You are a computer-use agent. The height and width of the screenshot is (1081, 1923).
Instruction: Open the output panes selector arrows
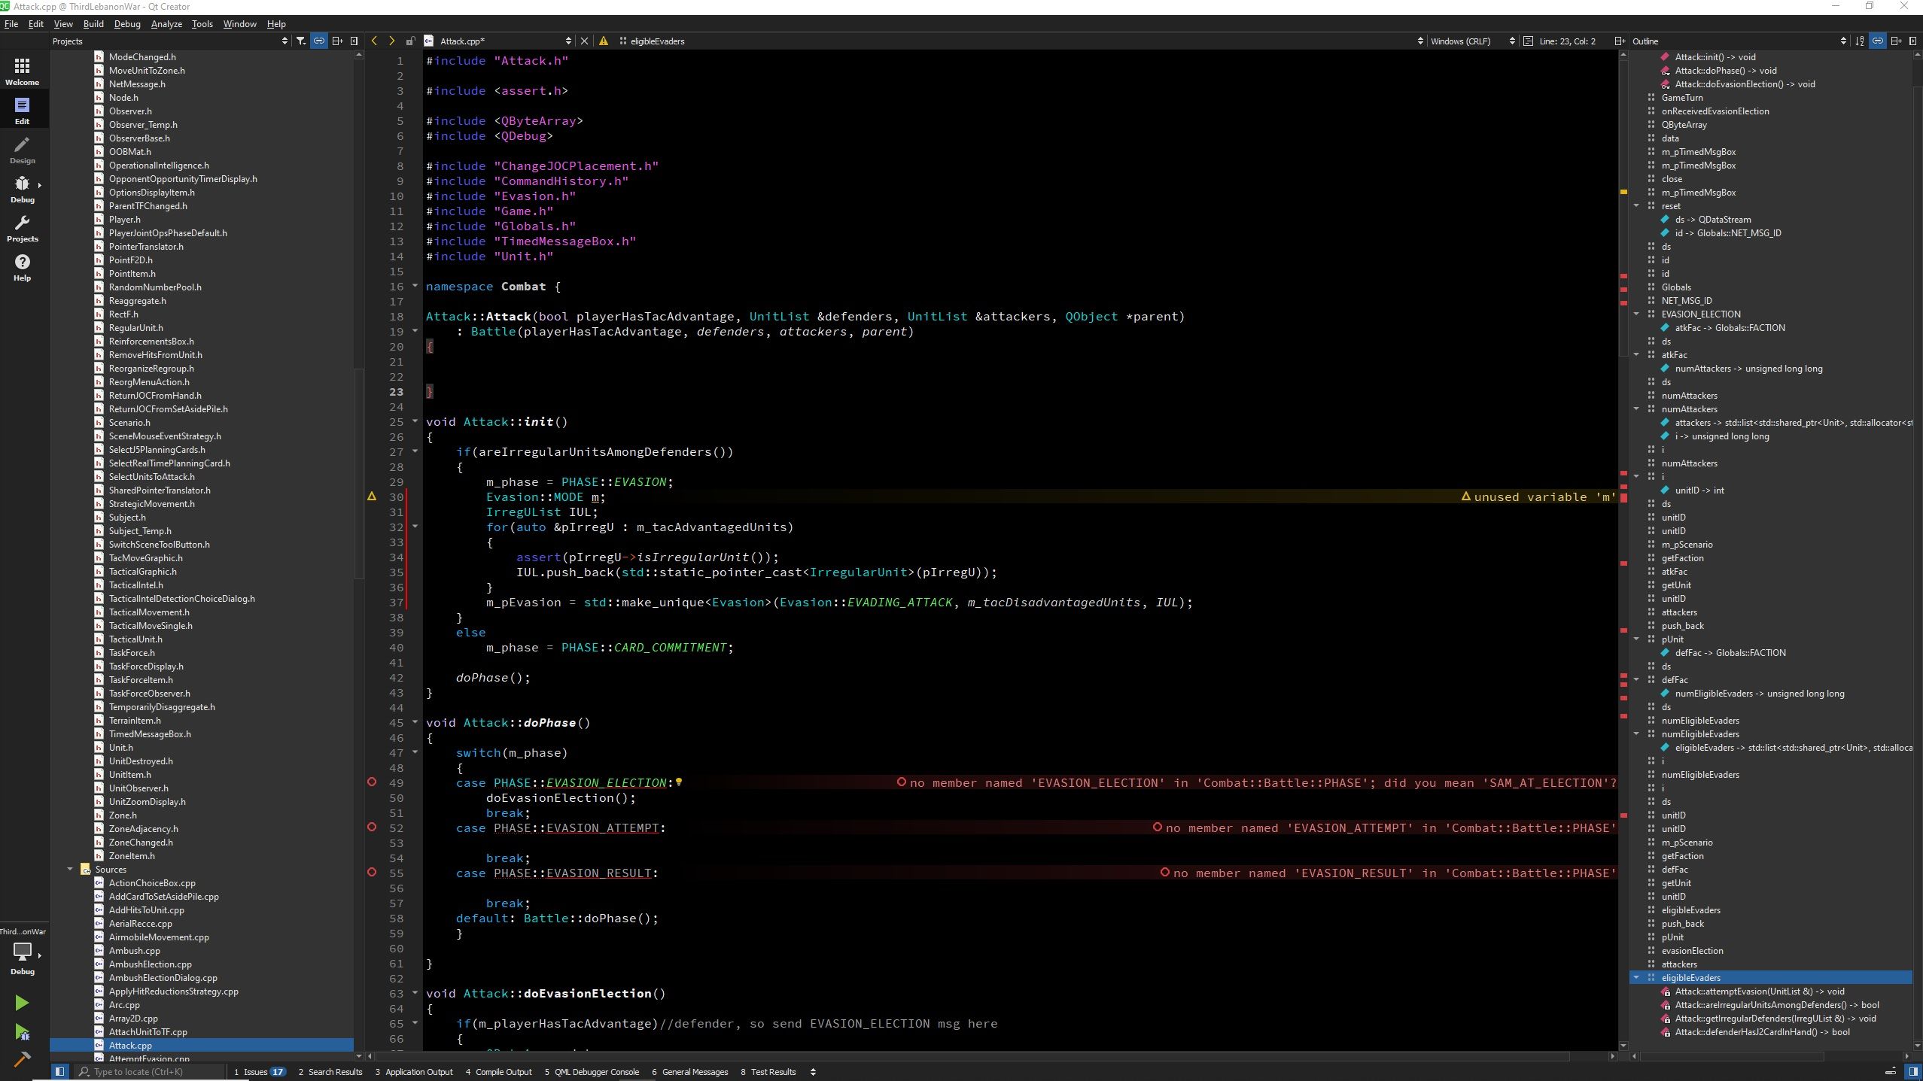click(x=813, y=1071)
